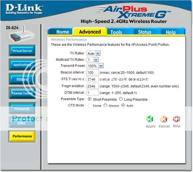This screenshot has width=193, height=172.
Task: Switch to the Tools tab
Action: tap(116, 32)
